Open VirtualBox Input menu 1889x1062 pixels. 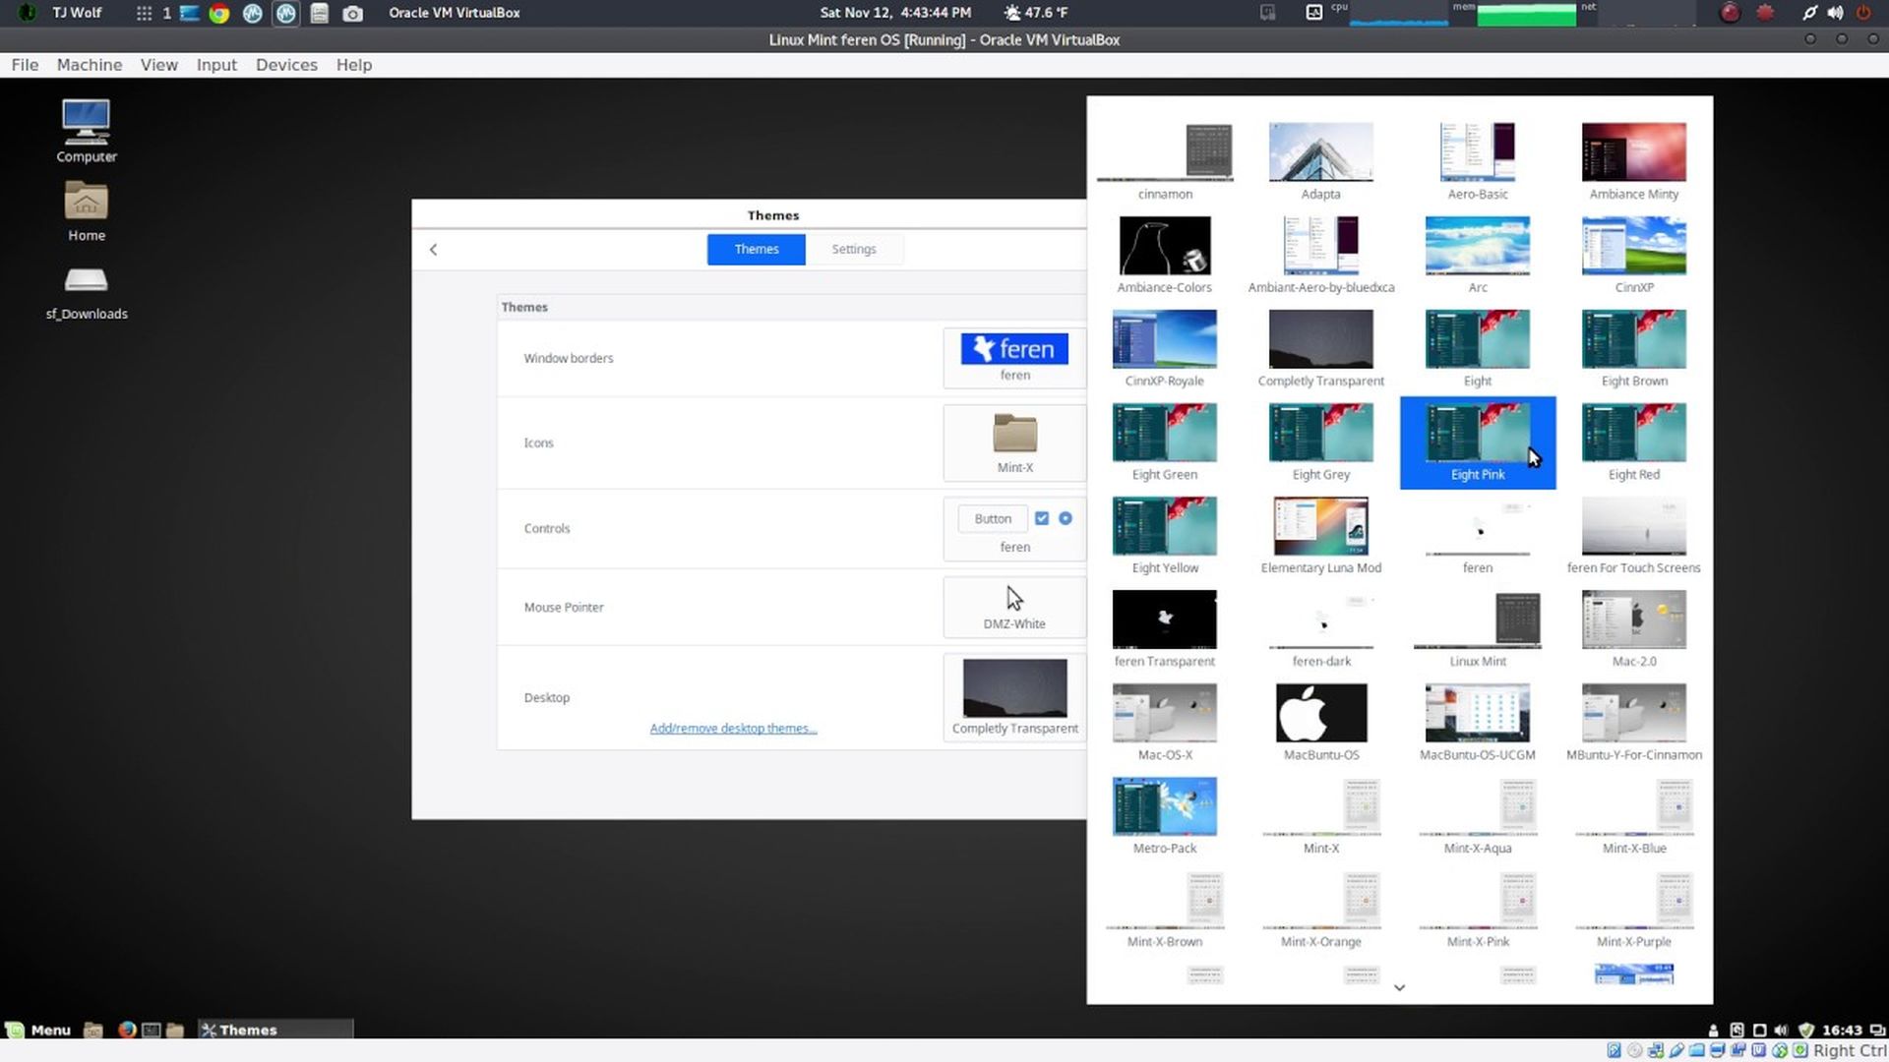pos(216,65)
